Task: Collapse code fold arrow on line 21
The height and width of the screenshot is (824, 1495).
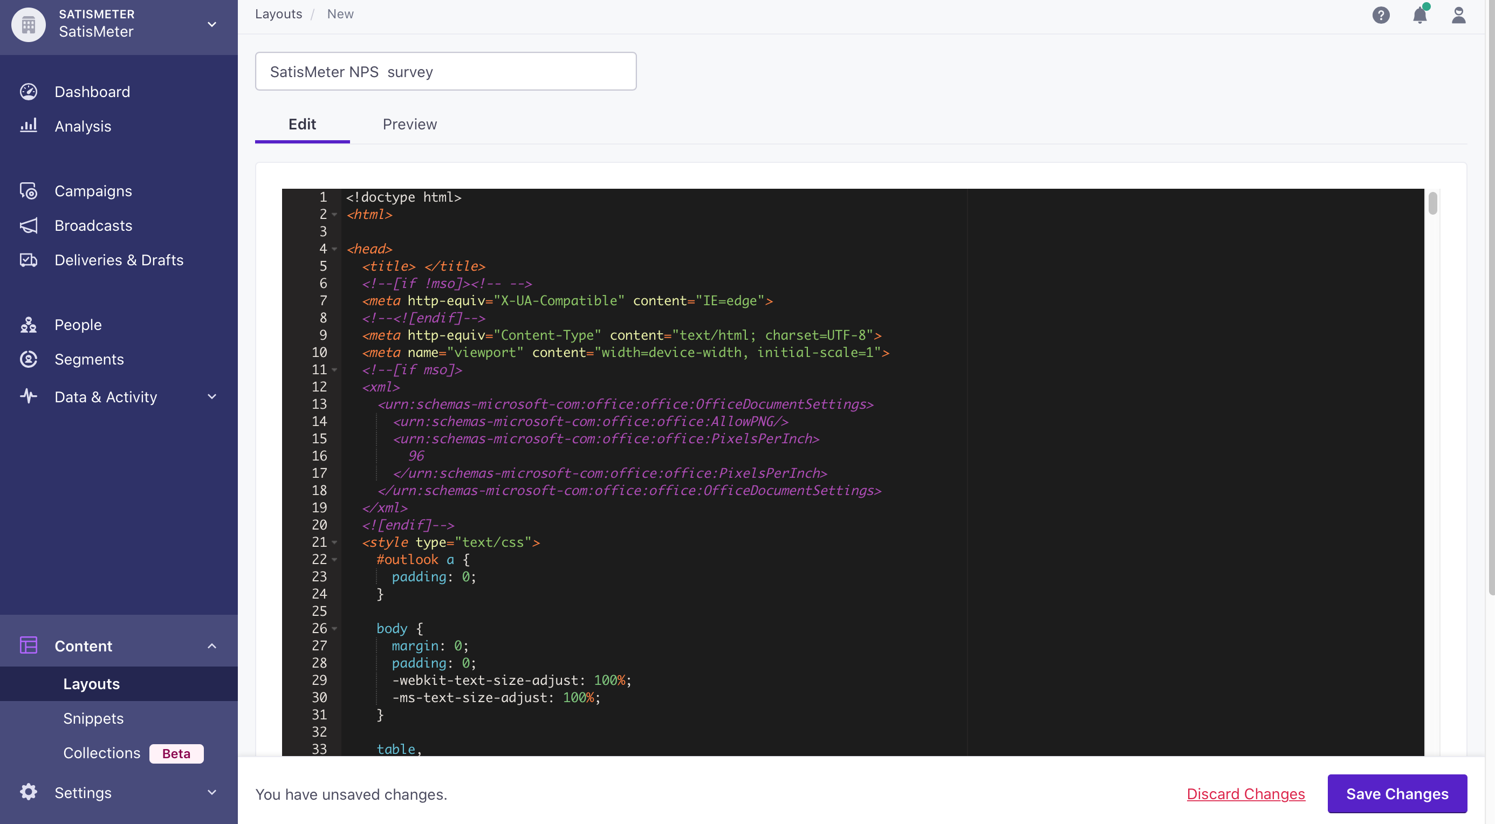Action: [334, 543]
